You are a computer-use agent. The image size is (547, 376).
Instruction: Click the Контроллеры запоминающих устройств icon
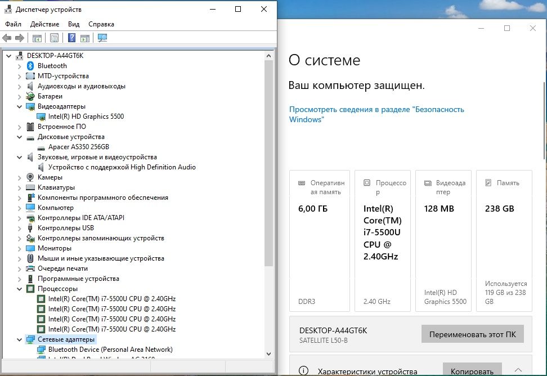point(30,238)
